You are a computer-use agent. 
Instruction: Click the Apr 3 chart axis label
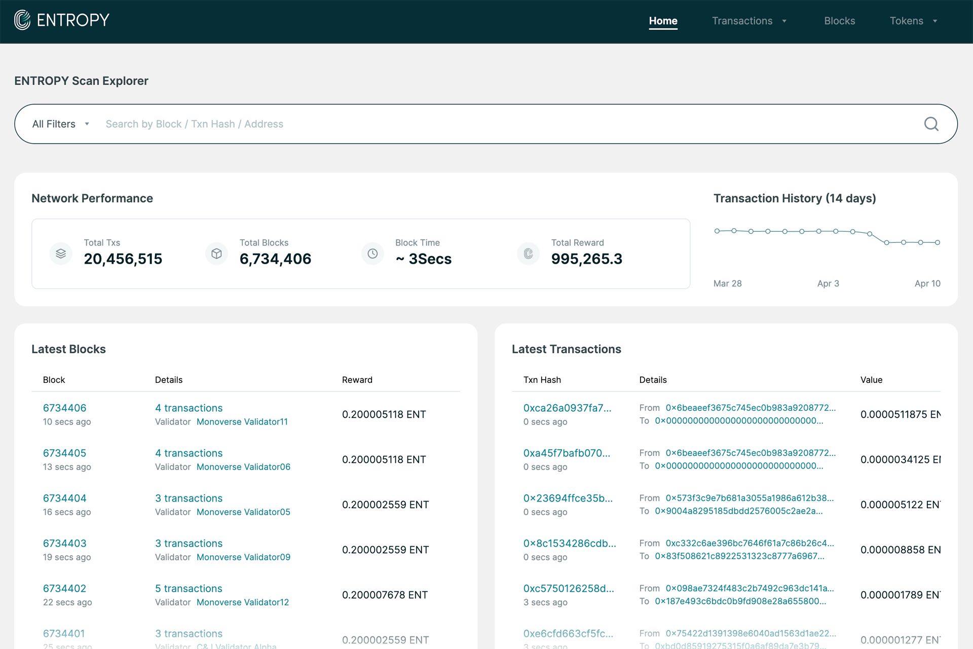point(828,283)
